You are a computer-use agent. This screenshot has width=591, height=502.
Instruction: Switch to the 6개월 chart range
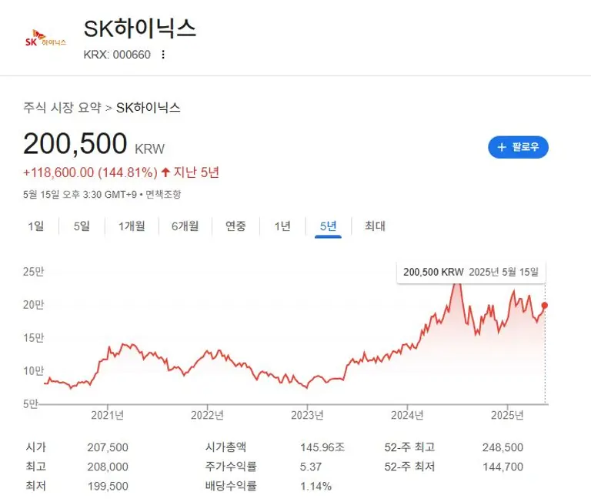tap(185, 226)
